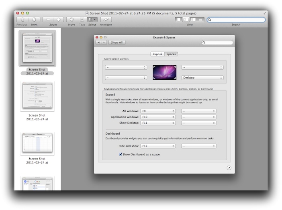The height and width of the screenshot is (210, 282).
Task: Click forward arrow in Exposé & Spaces window
Action: tap(104, 42)
